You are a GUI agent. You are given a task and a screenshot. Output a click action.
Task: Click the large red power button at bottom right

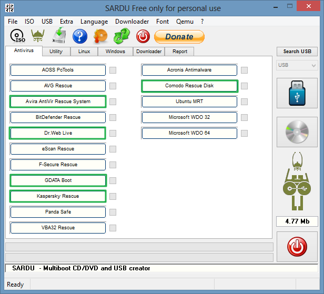coord(297,247)
